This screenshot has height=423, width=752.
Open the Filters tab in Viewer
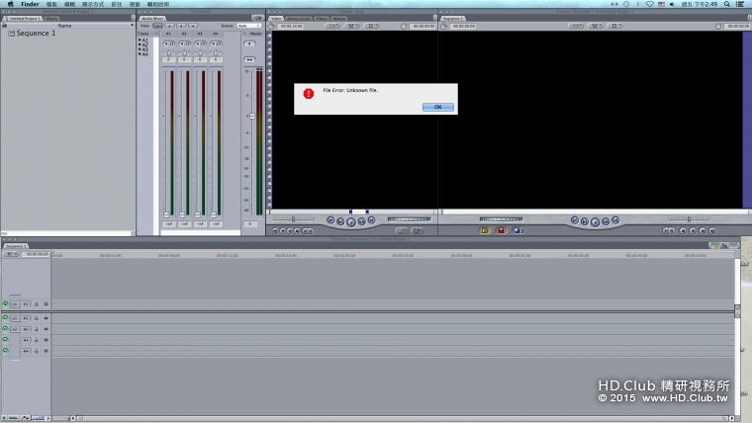click(321, 18)
